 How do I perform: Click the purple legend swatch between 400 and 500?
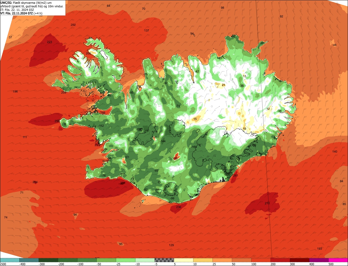(x=319, y=260)
